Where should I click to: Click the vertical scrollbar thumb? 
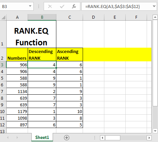click(155, 63)
